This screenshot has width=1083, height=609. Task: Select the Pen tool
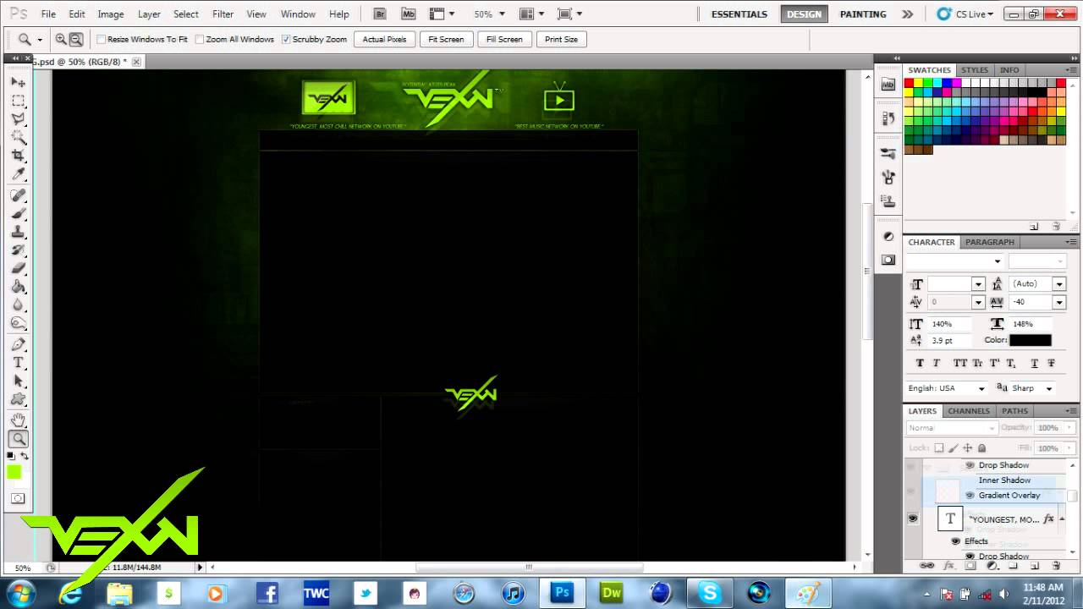[18, 344]
